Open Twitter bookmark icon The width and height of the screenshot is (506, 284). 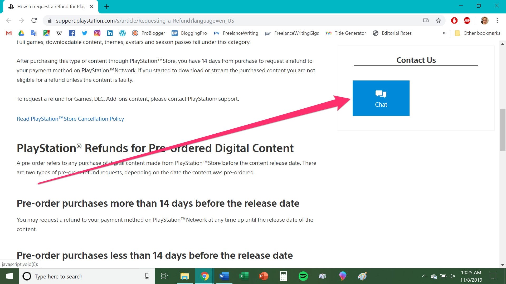(84, 33)
